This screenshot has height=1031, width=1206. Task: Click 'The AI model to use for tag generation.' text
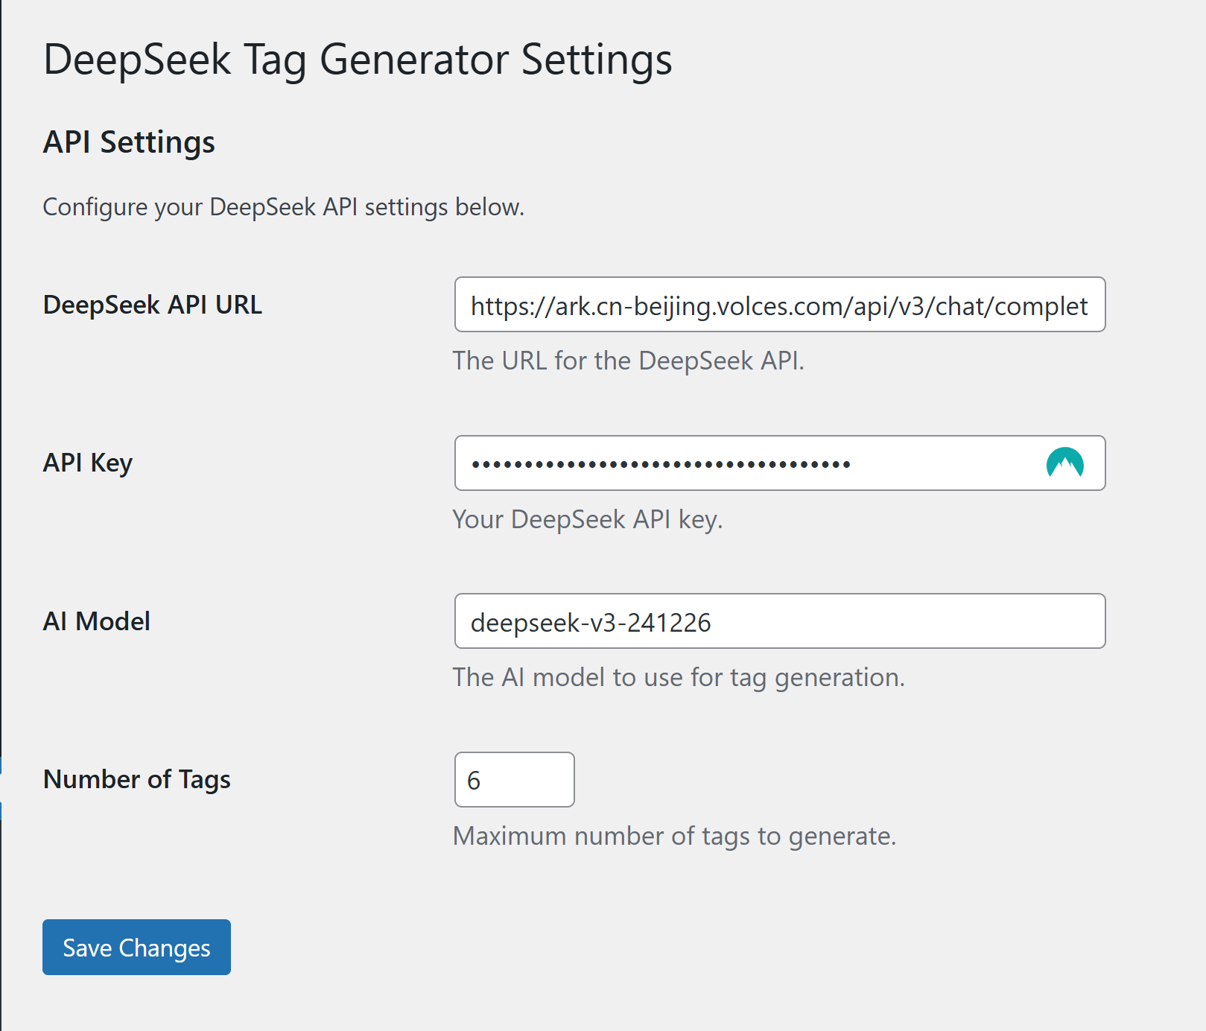pos(679,677)
